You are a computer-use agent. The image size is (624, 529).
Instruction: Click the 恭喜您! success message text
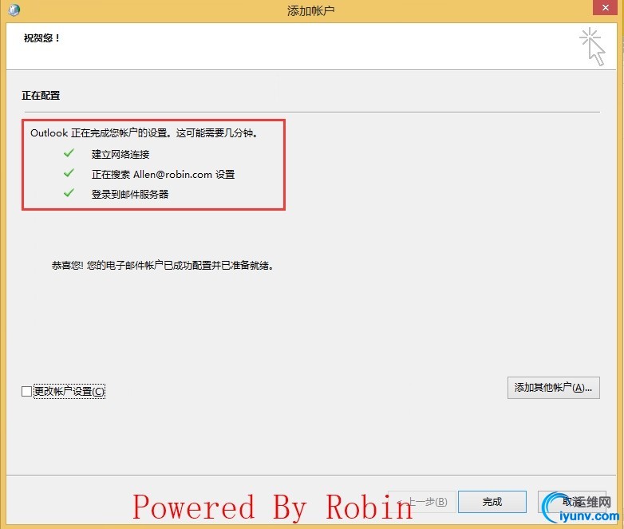[162, 265]
